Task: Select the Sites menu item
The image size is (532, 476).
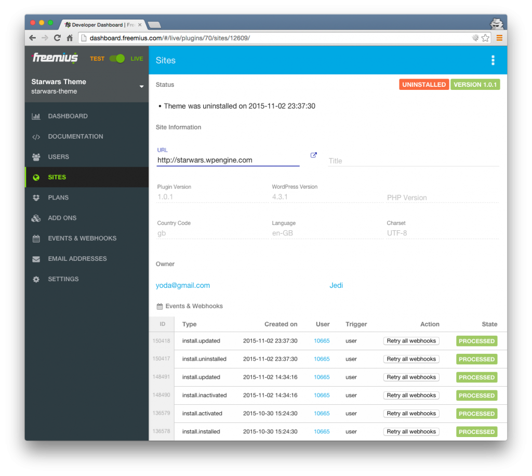Action: click(57, 177)
